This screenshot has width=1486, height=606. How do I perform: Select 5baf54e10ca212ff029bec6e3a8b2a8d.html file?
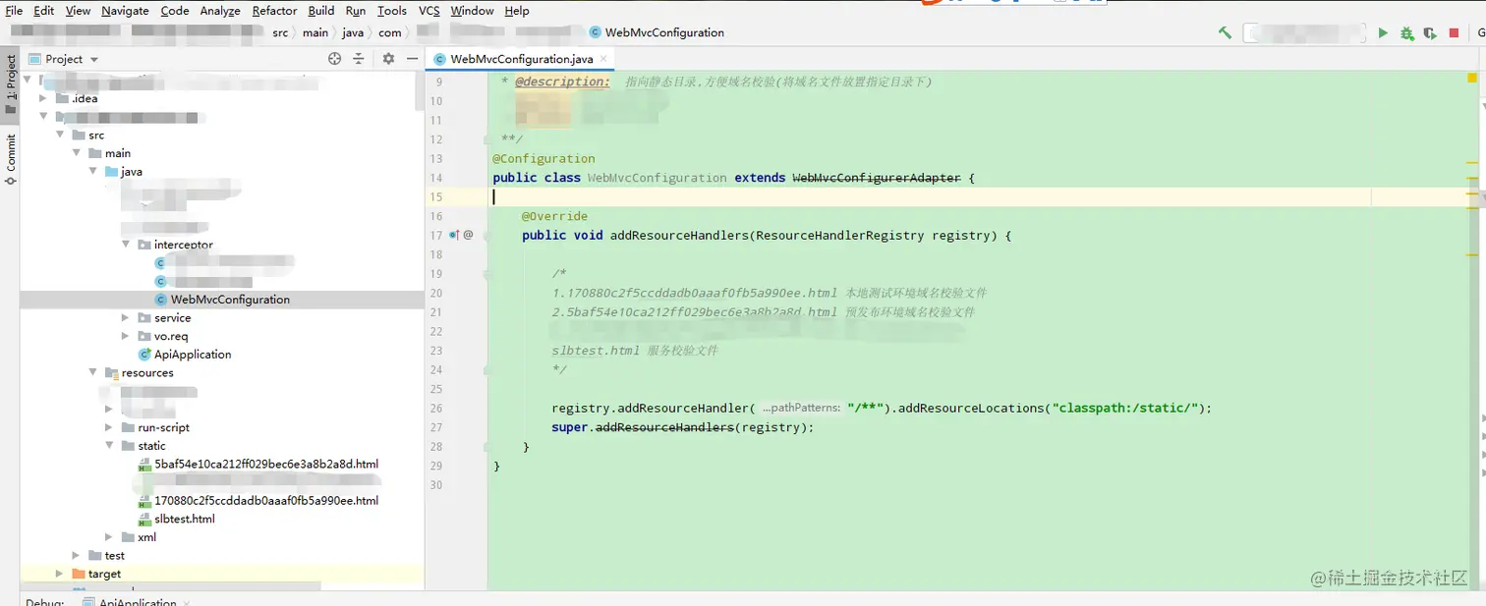[x=258, y=465]
